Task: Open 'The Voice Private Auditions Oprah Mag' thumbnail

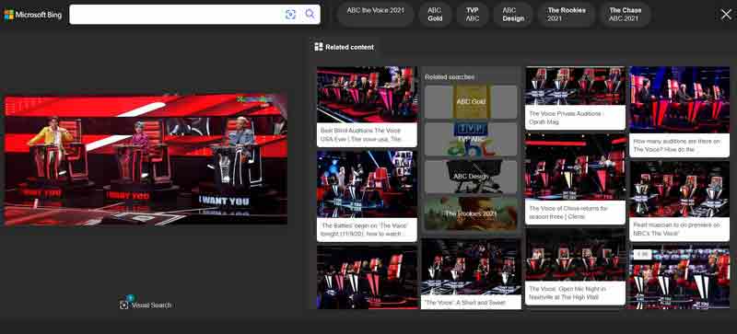Action: click(x=575, y=86)
